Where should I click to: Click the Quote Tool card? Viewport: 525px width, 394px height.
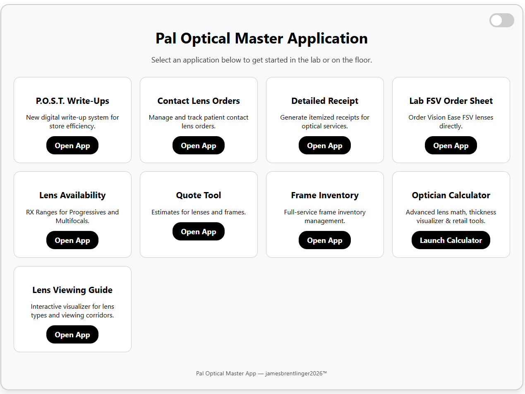(199, 195)
